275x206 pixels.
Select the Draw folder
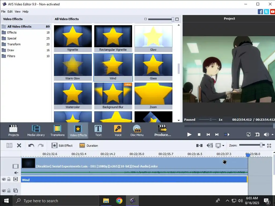click(x=26, y=50)
